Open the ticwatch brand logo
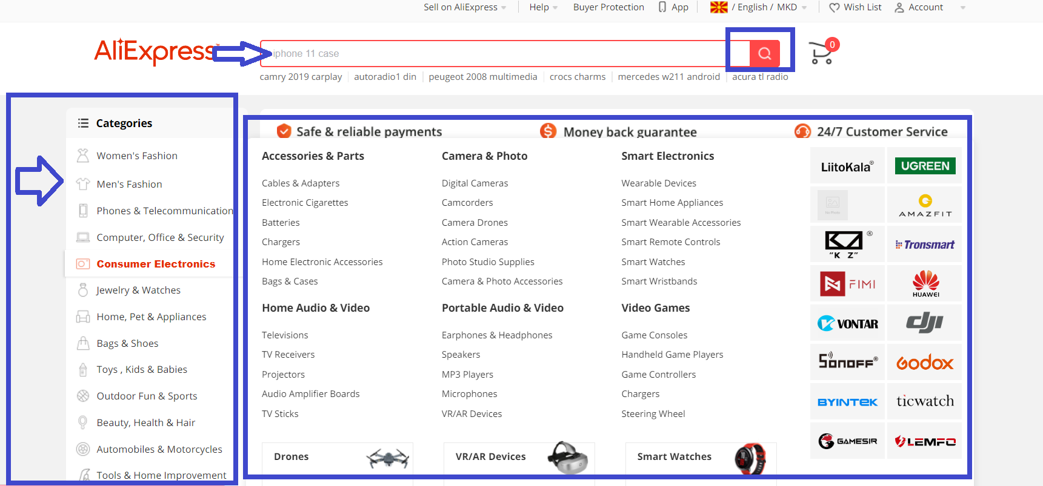 [x=925, y=401]
